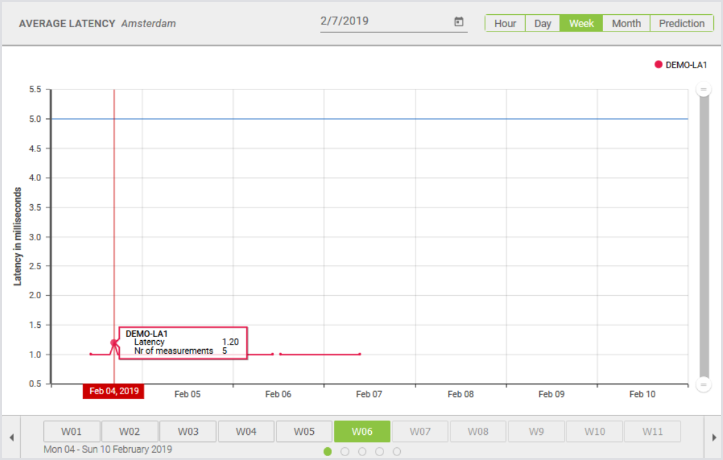Click the bottom handle of the vertical zoom bar
Image resolution: width=723 pixels, height=460 pixels.
[704, 385]
